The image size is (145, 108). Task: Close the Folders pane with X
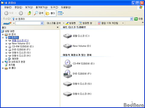tap(58, 27)
